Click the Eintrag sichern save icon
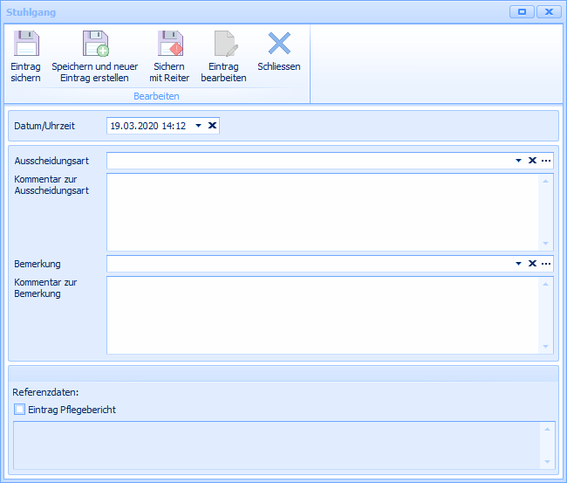 (25, 45)
